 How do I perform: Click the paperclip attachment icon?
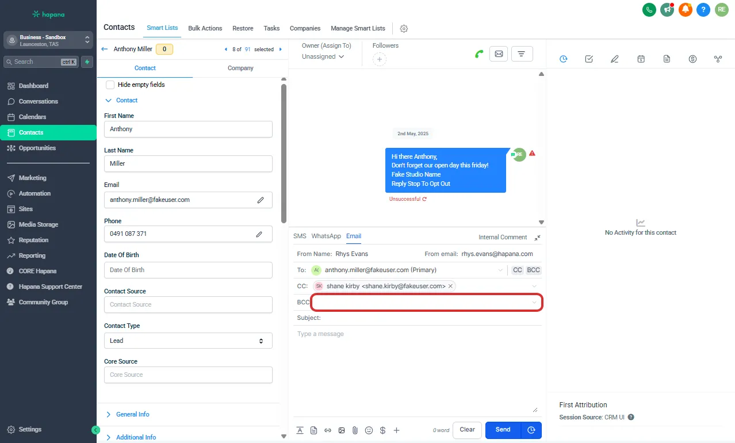355,430
